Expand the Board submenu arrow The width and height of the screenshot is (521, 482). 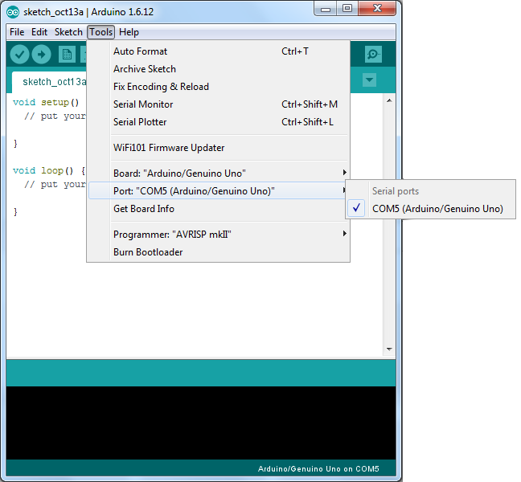click(x=345, y=172)
